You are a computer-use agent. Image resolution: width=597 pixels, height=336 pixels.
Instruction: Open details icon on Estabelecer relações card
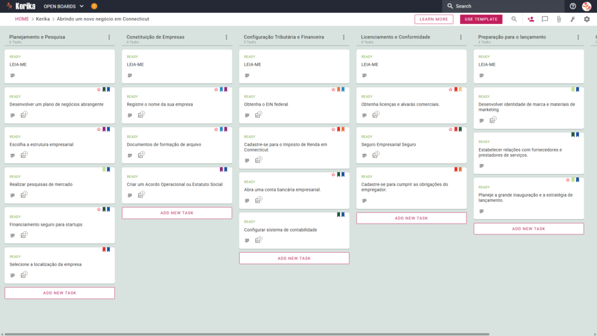pyautogui.click(x=482, y=166)
